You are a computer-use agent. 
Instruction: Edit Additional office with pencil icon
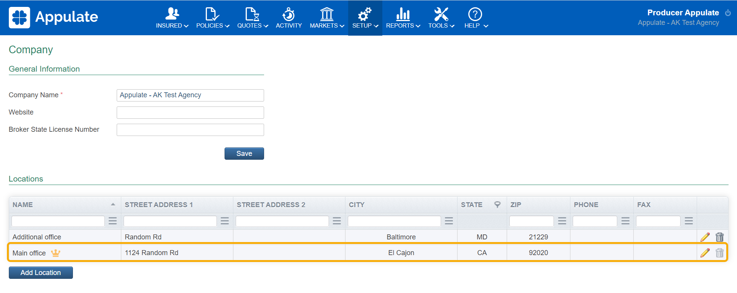coord(705,237)
